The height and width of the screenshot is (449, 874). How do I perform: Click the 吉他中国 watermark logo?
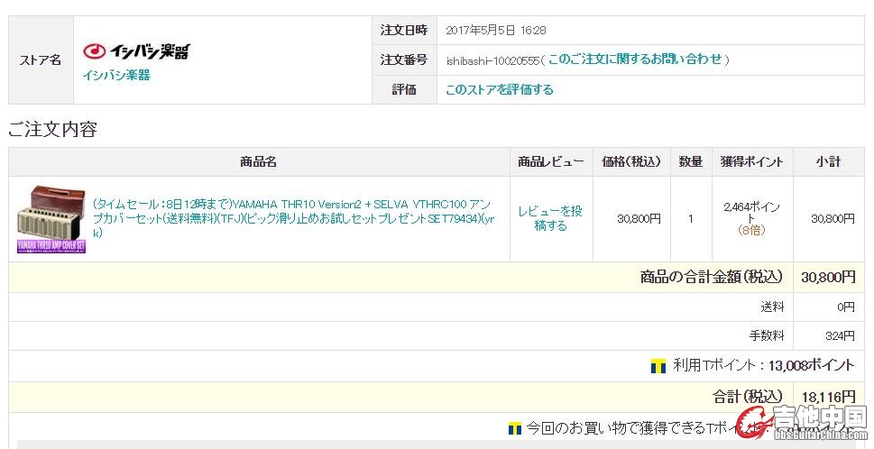[803, 424]
